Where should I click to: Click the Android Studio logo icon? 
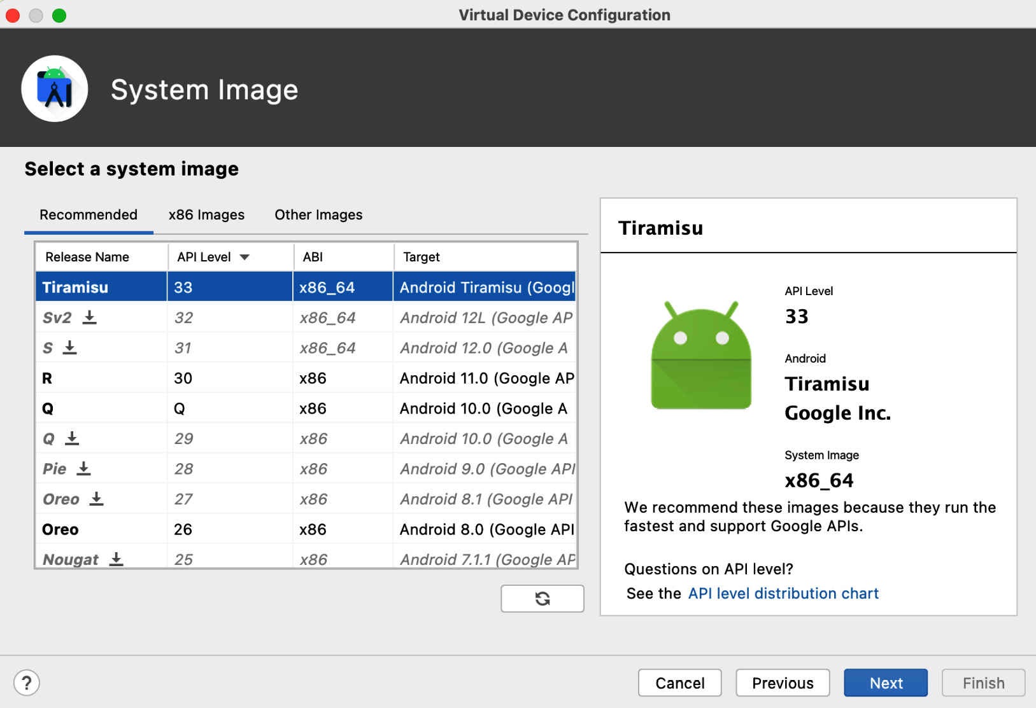pyautogui.click(x=55, y=89)
